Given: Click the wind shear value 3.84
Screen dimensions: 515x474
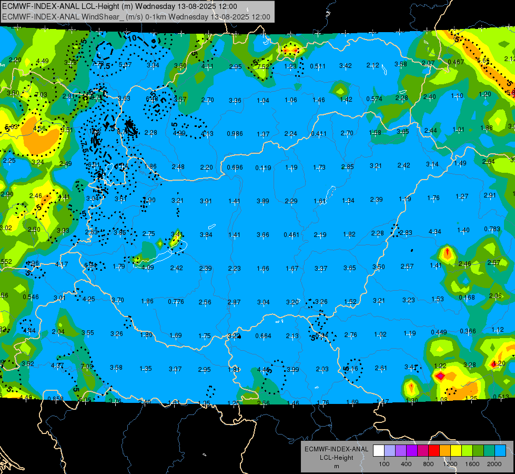Looking at the screenshot, I should (206, 235).
